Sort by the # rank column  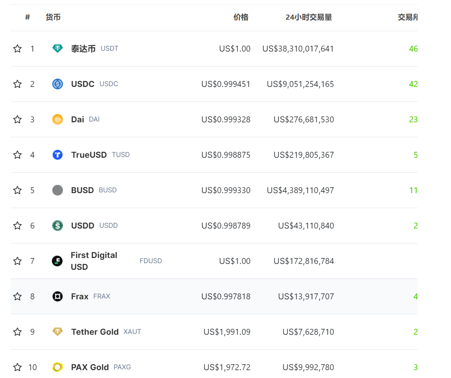tap(27, 17)
